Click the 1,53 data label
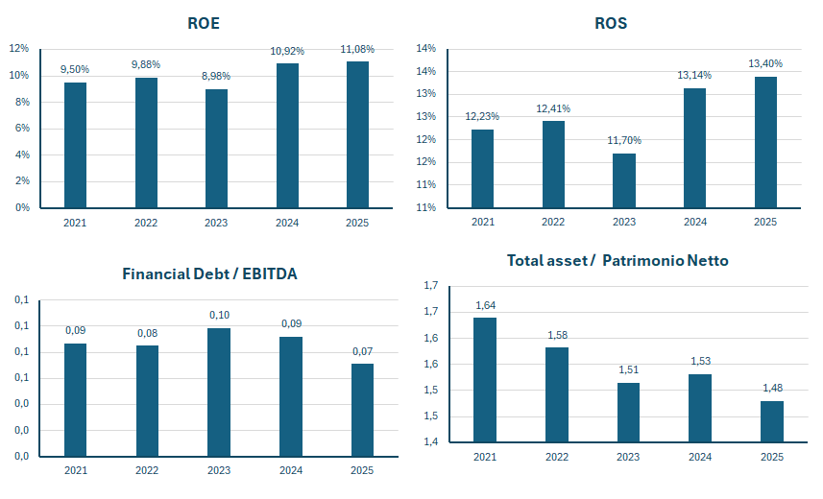The image size is (823, 499). point(701,361)
